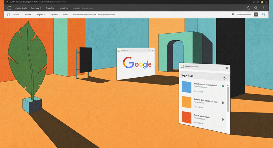Open the "Fayoobis" item in white bar
The height and width of the screenshot is (148, 273).
54,14
